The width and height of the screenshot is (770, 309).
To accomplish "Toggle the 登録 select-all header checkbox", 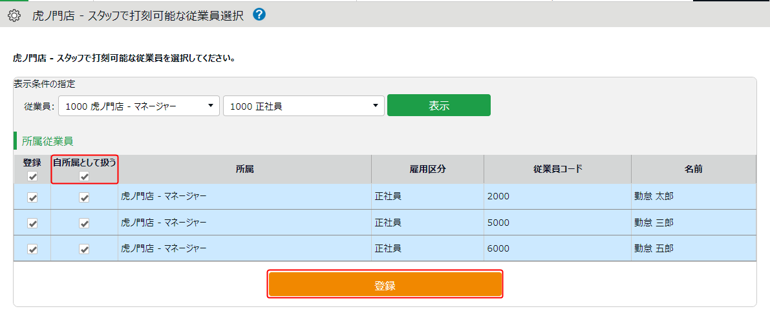I will [32, 176].
